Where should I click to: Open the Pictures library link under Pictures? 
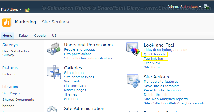[9, 74]
